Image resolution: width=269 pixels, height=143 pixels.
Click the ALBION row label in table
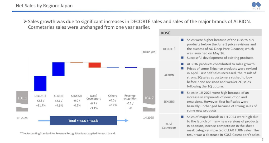tap(169, 75)
